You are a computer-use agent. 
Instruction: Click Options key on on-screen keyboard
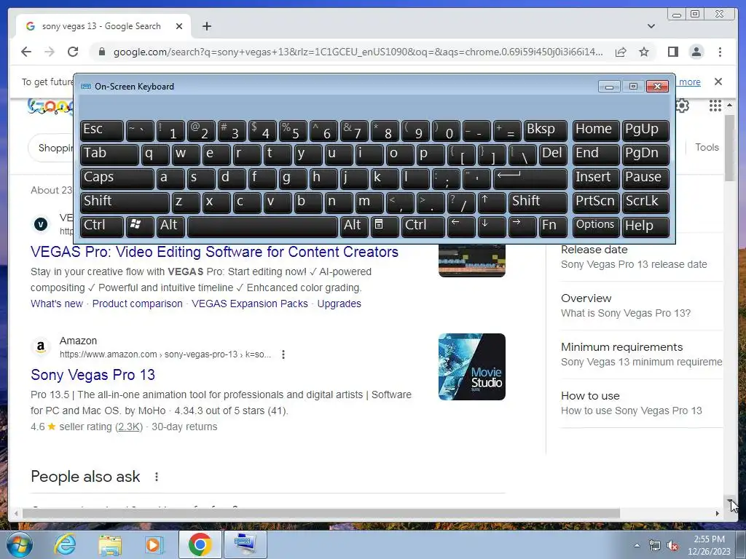click(x=596, y=226)
